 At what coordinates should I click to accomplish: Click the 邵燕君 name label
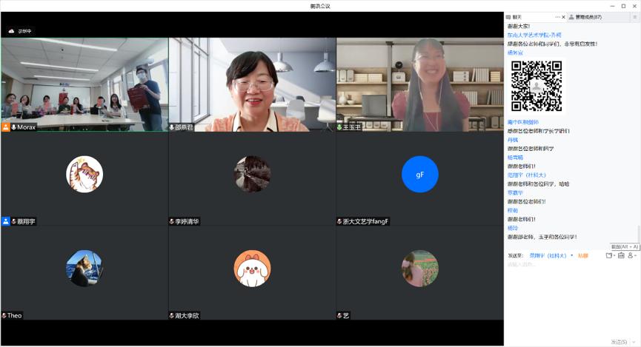pyautogui.click(x=184, y=127)
